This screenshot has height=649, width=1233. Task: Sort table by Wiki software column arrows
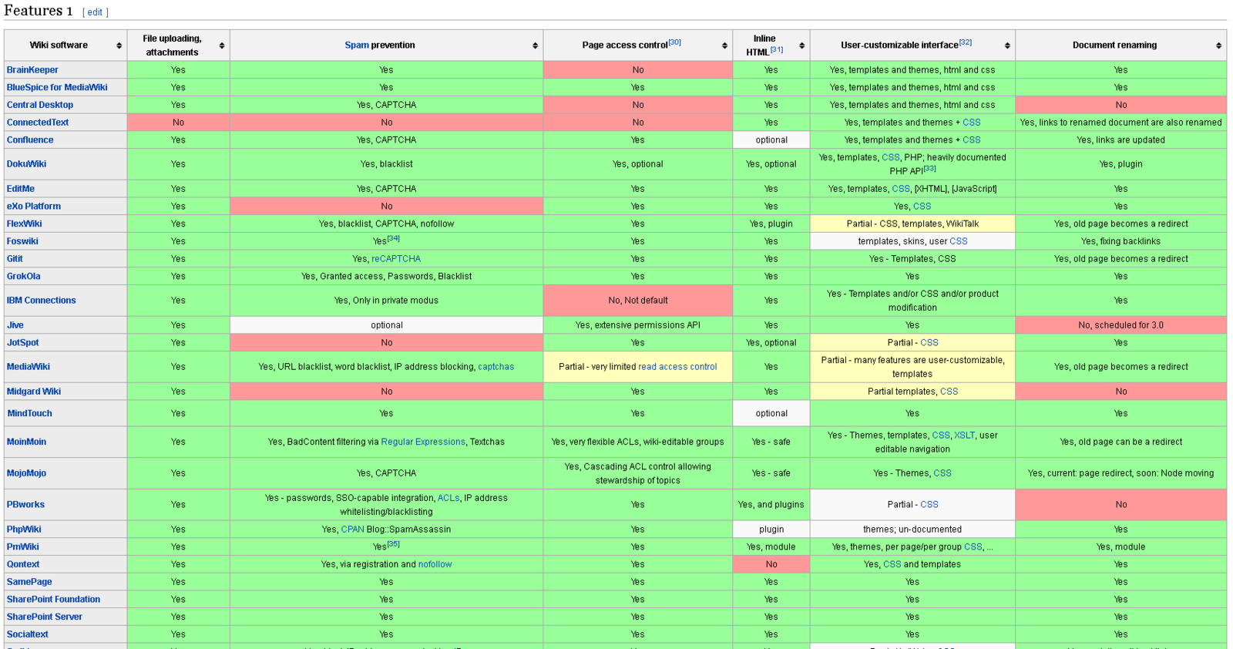point(119,45)
